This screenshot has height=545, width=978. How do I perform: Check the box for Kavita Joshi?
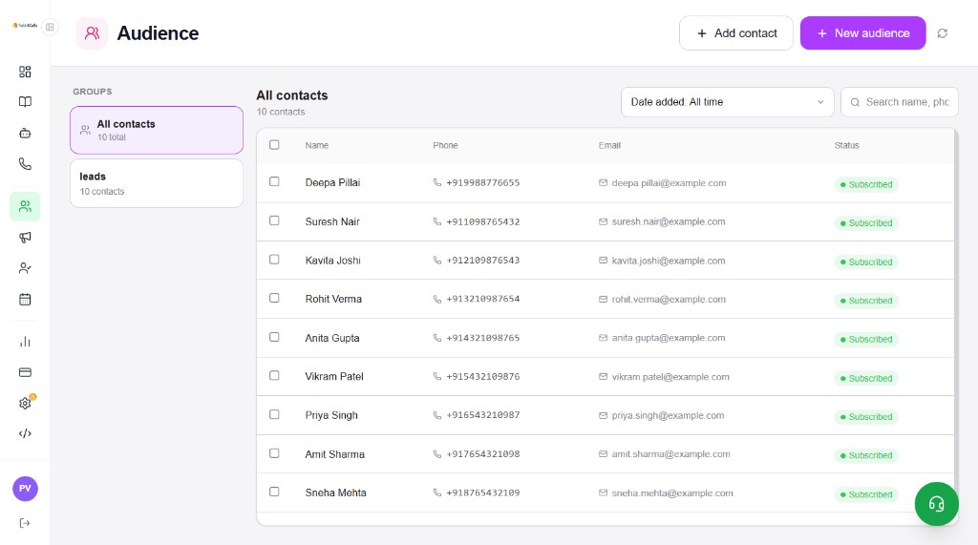point(274,260)
